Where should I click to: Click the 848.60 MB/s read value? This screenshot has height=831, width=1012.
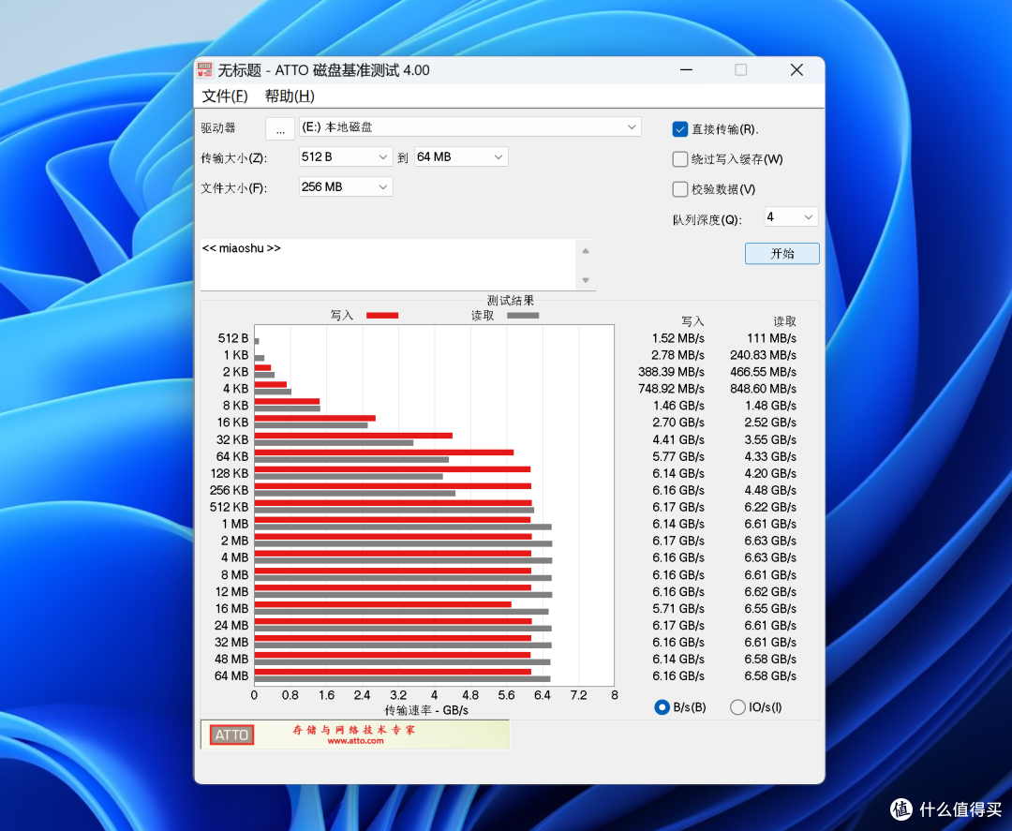pos(763,389)
